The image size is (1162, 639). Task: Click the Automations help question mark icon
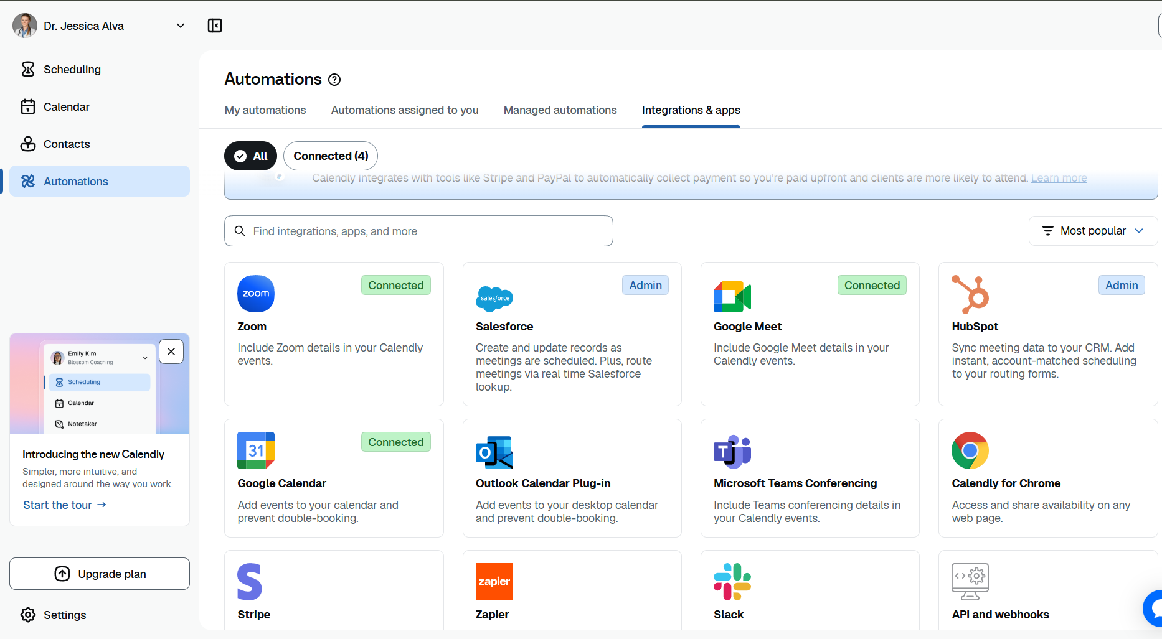point(334,80)
